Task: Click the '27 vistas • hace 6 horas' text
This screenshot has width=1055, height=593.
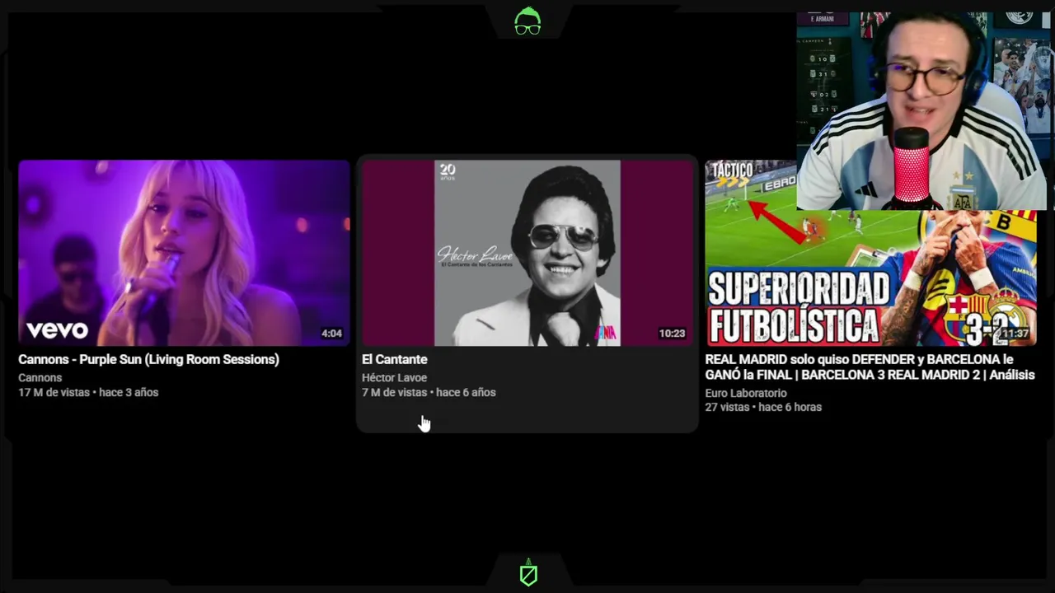Action: point(763,407)
